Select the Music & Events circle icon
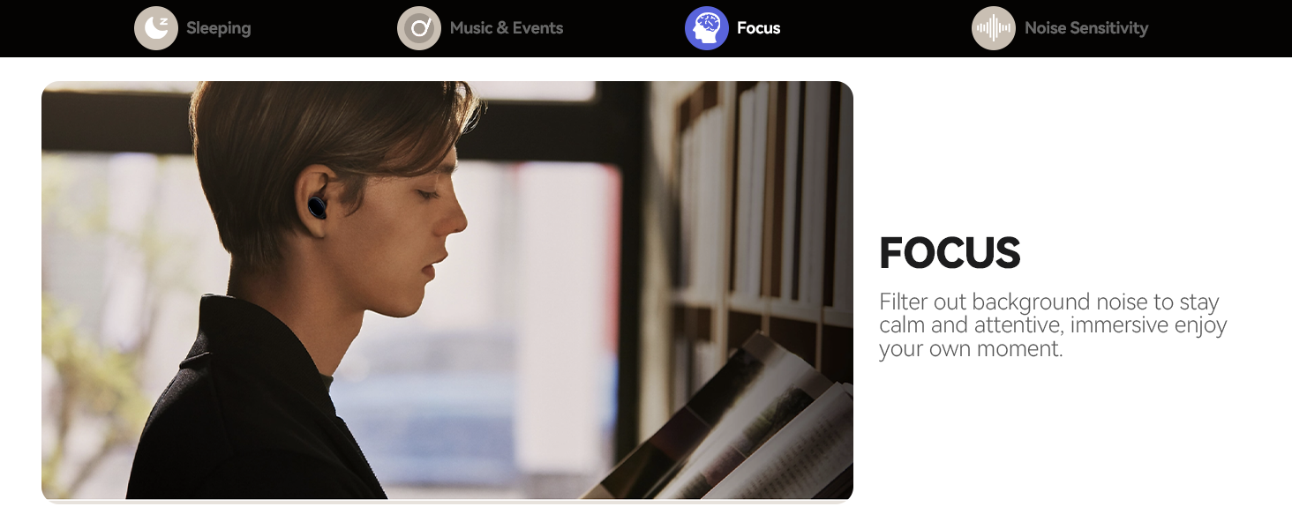Screen dimensions: 1292x529 (419, 28)
